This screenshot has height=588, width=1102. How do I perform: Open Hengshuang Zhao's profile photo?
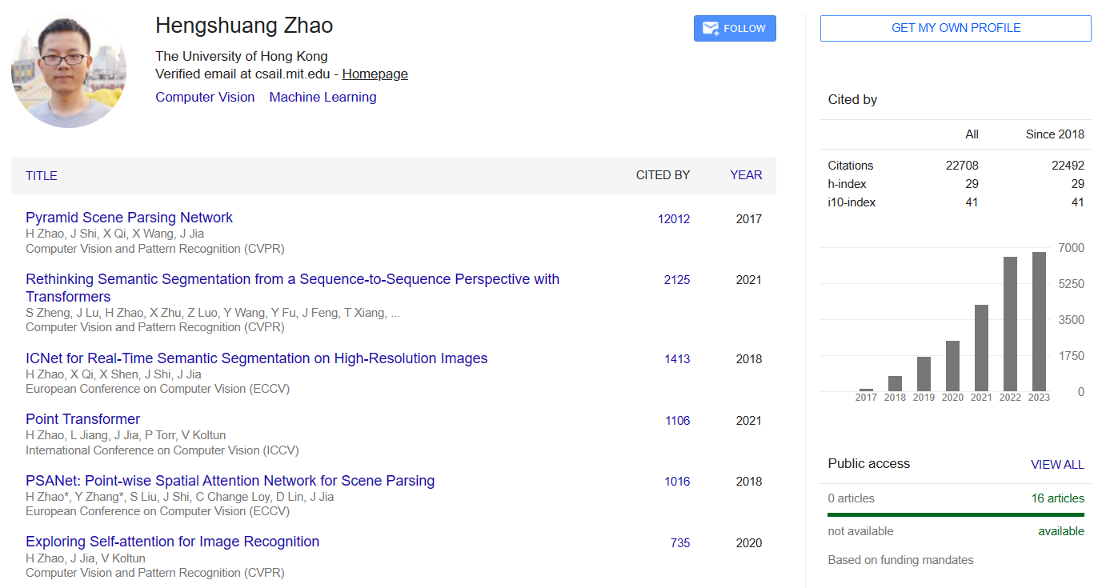pos(69,70)
